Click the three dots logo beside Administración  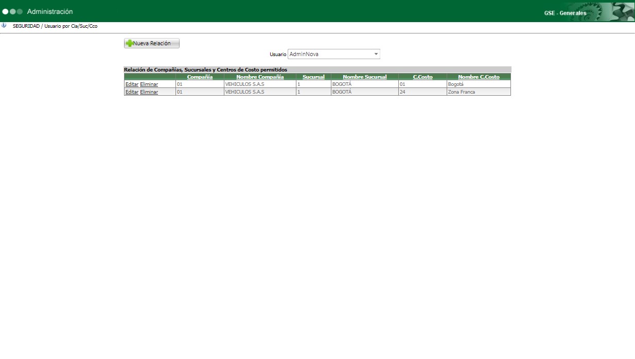pyautogui.click(x=12, y=11)
